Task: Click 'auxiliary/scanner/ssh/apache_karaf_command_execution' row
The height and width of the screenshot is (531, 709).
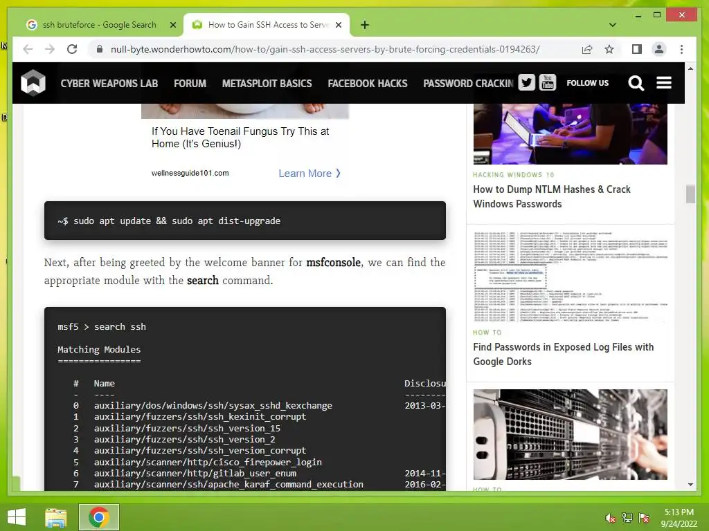Action: point(228,485)
